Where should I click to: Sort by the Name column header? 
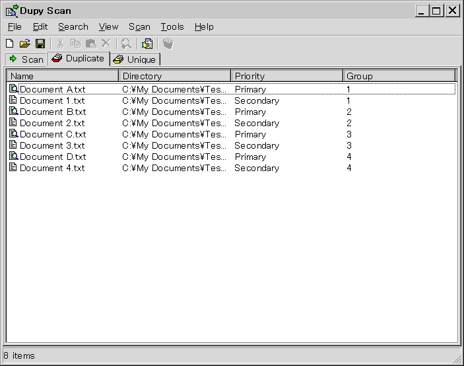pos(63,76)
